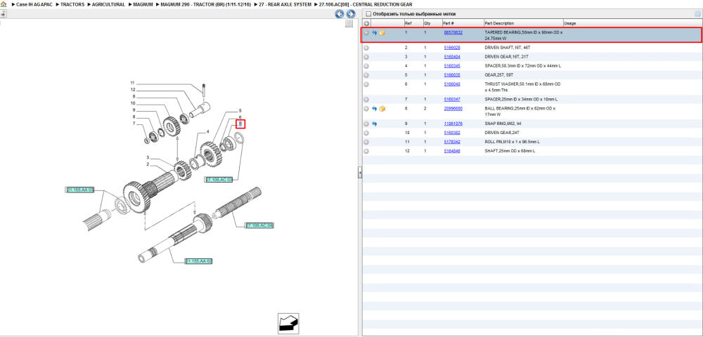Open TRACTORS breadcrumb
The height and width of the screenshot is (337, 703).
point(72,4)
